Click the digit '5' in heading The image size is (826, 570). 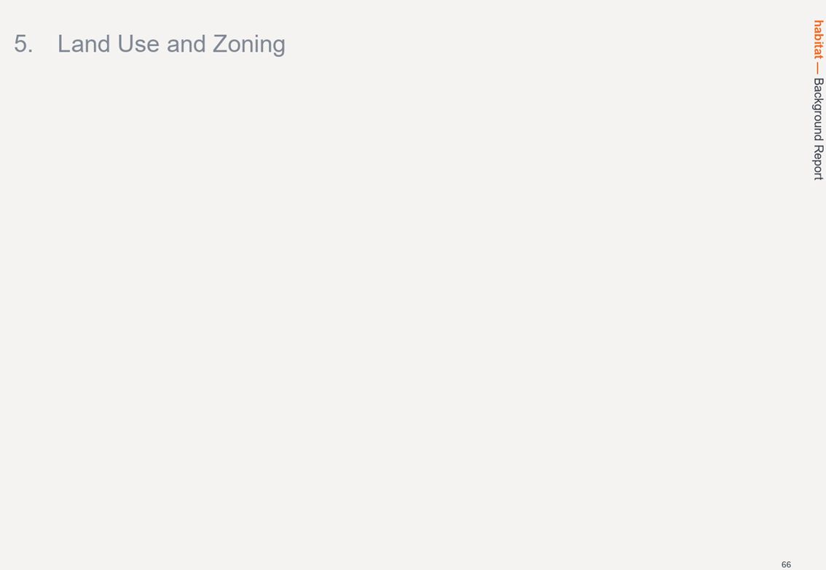[20, 44]
